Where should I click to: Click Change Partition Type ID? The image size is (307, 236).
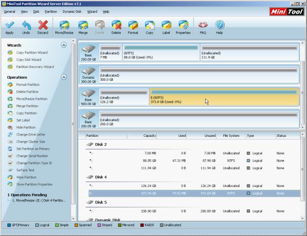pyautogui.click(x=34, y=163)
